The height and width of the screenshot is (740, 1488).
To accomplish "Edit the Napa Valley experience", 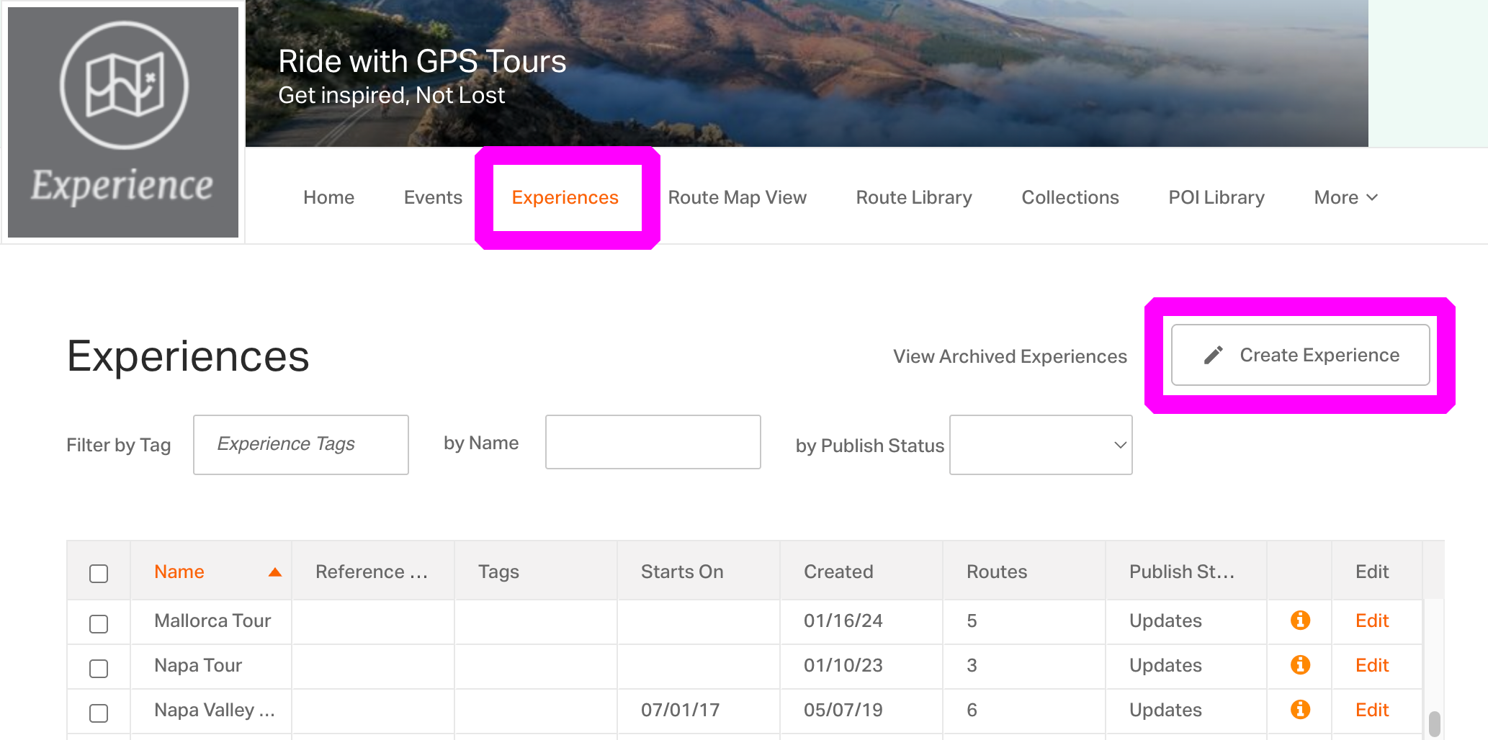I will coord(1372,710).
